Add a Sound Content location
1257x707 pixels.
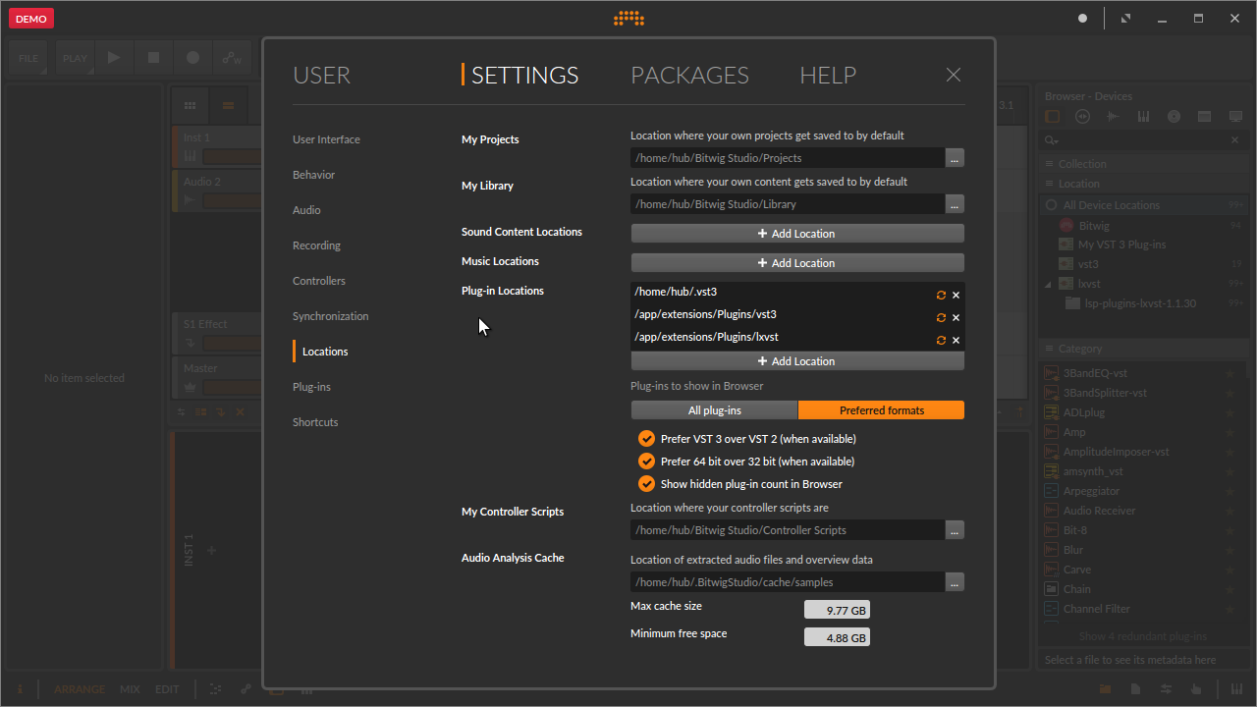tap(797, 234)
